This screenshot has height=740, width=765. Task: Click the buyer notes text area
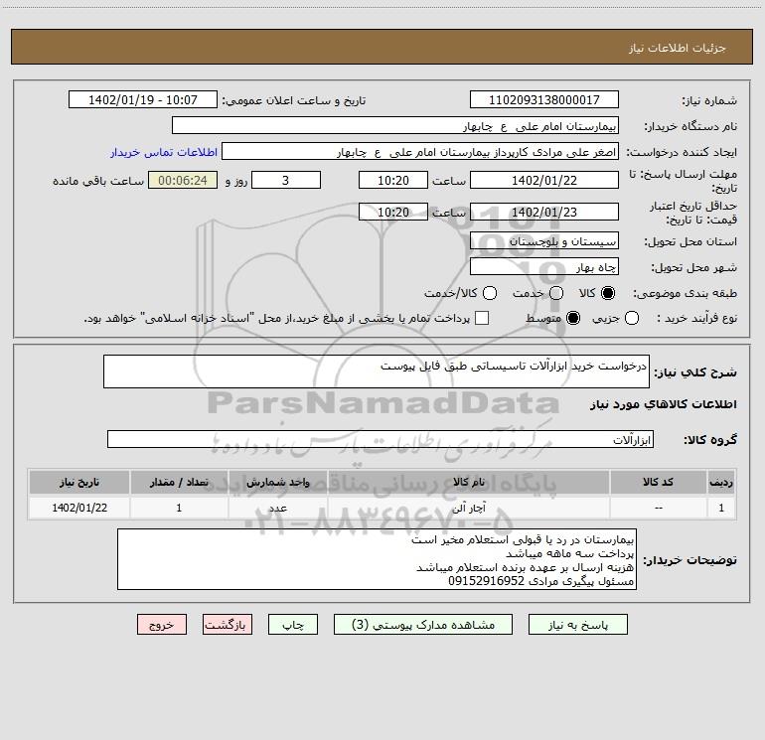click(x=378, y=559)
